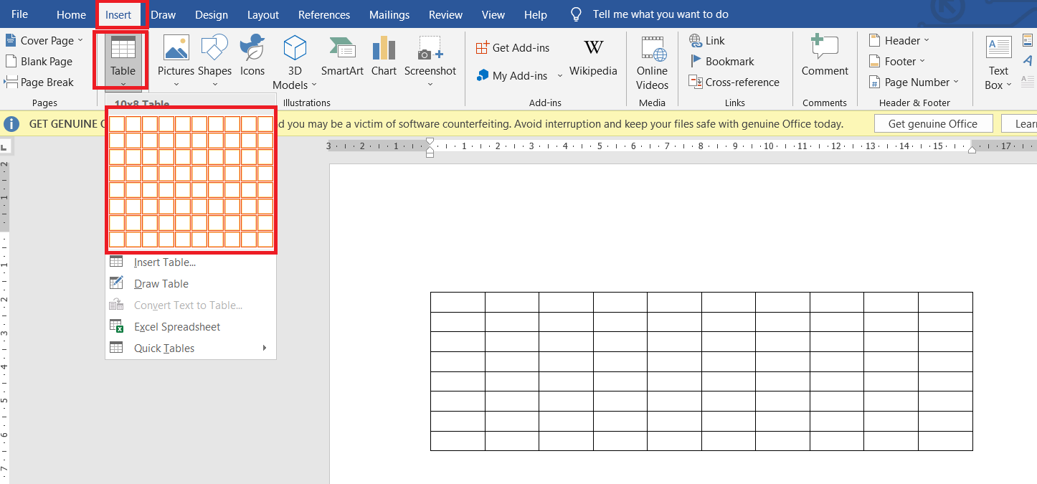
Task: Insert a Link
Action: (x=707, y=40)
